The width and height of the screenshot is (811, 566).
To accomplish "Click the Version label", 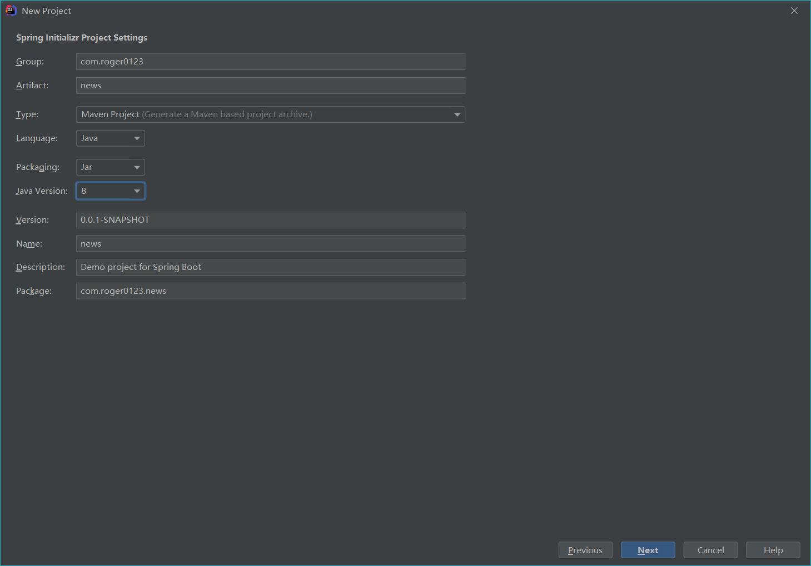I will click(32, 220).
